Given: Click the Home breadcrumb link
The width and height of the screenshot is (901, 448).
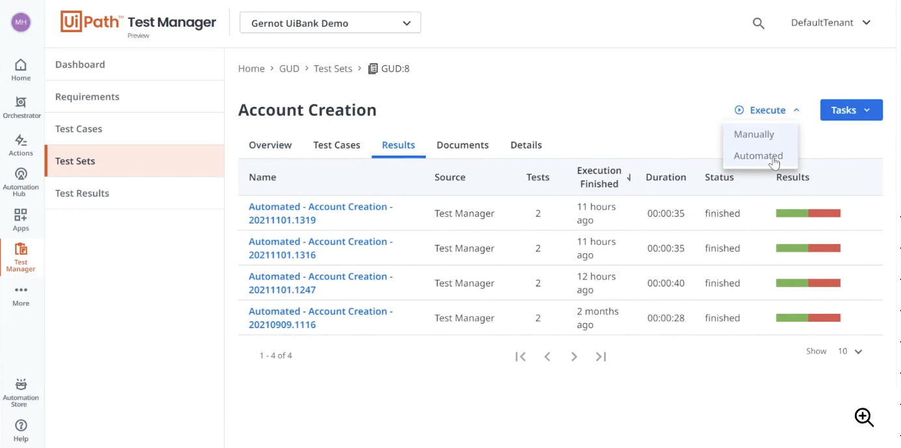Looking at the screenshot, I should [x=251, y=68].
